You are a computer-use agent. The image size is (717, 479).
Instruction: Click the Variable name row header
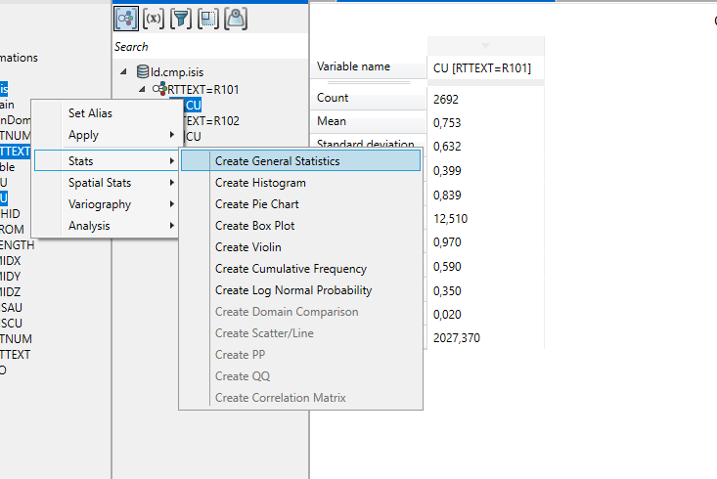click(369, 66)
